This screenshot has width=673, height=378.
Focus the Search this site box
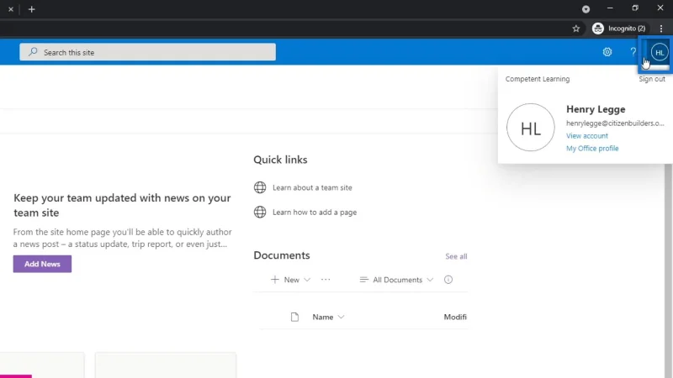(x=148, y=52)
